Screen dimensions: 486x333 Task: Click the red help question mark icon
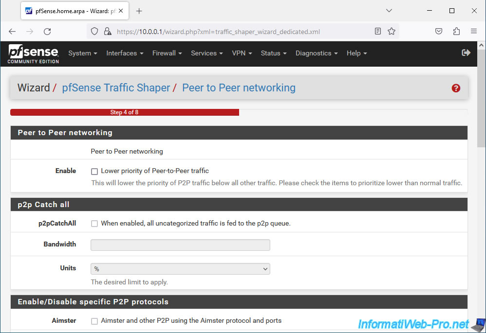tap(456, 88)
